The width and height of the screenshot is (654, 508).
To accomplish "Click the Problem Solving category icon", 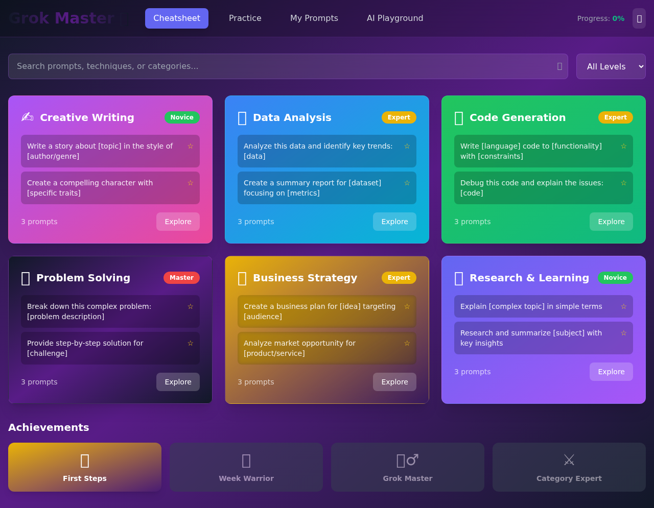I will click(26, 278).
